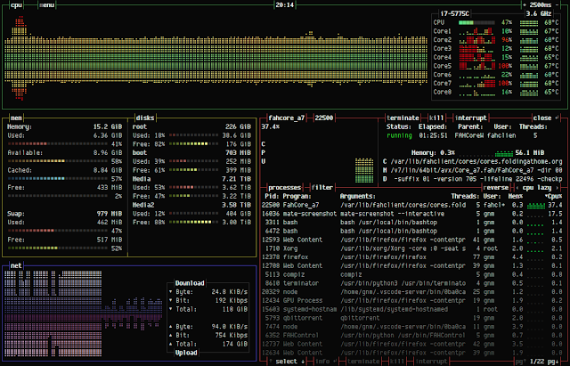The width and height of the screenshot is (570, 366).
Task: Click the 3.6 GHz frequency label
Action: point(539,14)
